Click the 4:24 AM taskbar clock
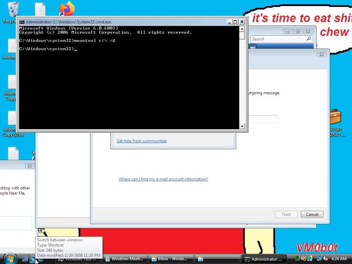The width and height of the screenshot is (352, 264). (339, 259)
